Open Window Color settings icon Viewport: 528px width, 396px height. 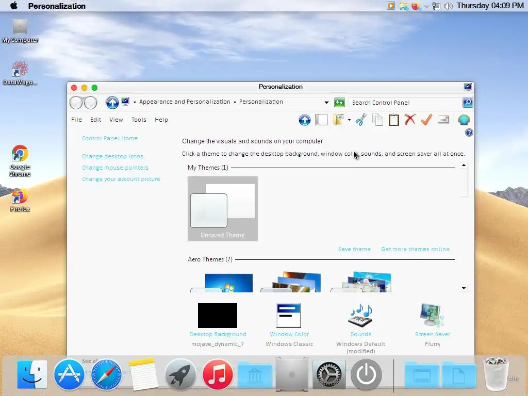click(x=289, y=316)
